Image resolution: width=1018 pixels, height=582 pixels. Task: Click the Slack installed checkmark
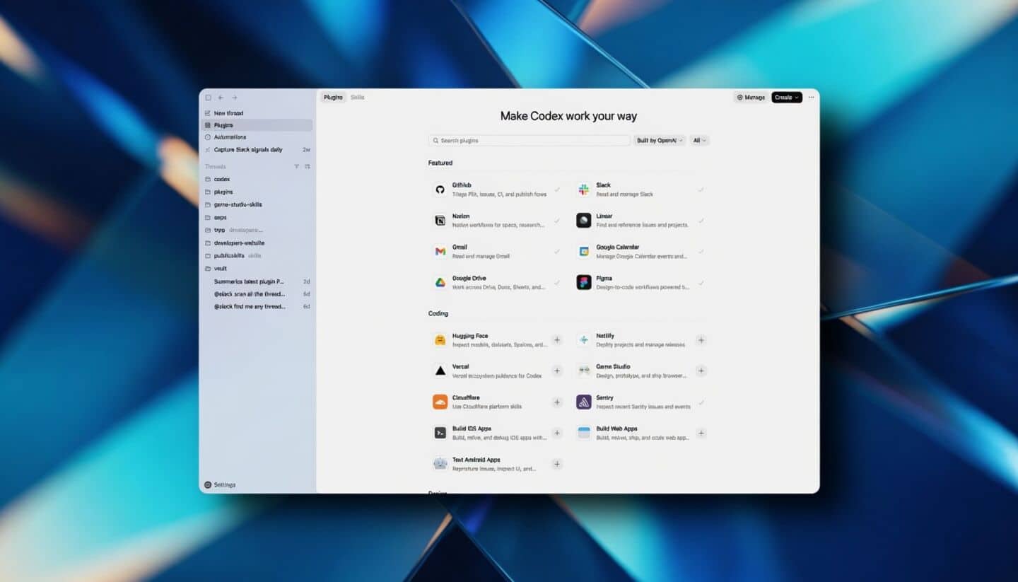pyautogui.click(x=701, y=190)
